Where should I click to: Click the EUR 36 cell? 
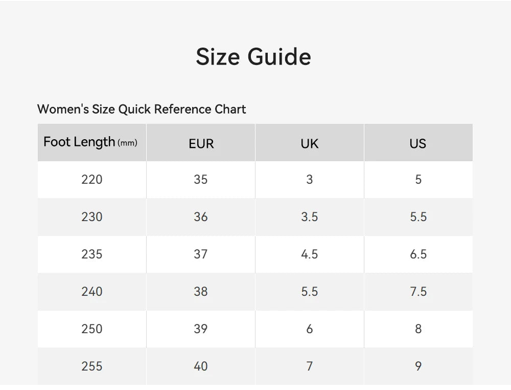click(201, 217)
